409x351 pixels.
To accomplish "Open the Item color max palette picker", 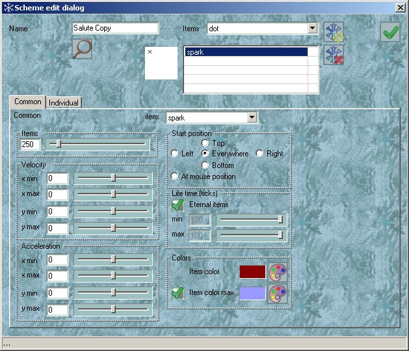I will (x=278, y=293).
